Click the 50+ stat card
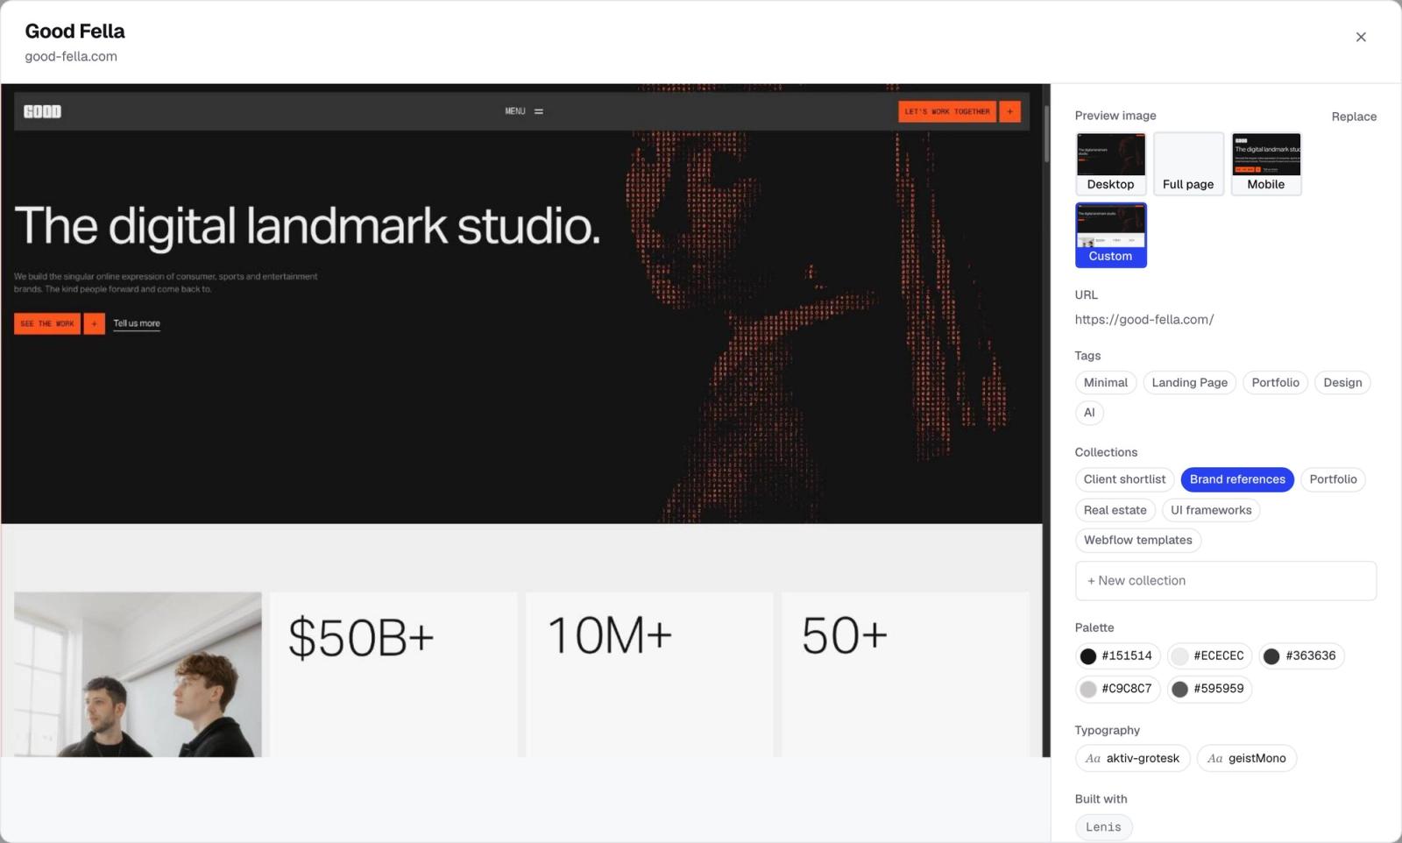Image resolution: width=1402 pixels, height=843 pixels. (905, 675)
